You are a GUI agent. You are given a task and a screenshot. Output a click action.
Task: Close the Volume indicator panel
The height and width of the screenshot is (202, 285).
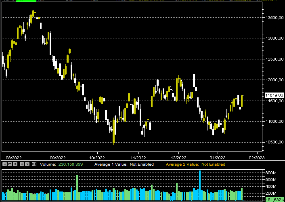(x=15, y=164)
